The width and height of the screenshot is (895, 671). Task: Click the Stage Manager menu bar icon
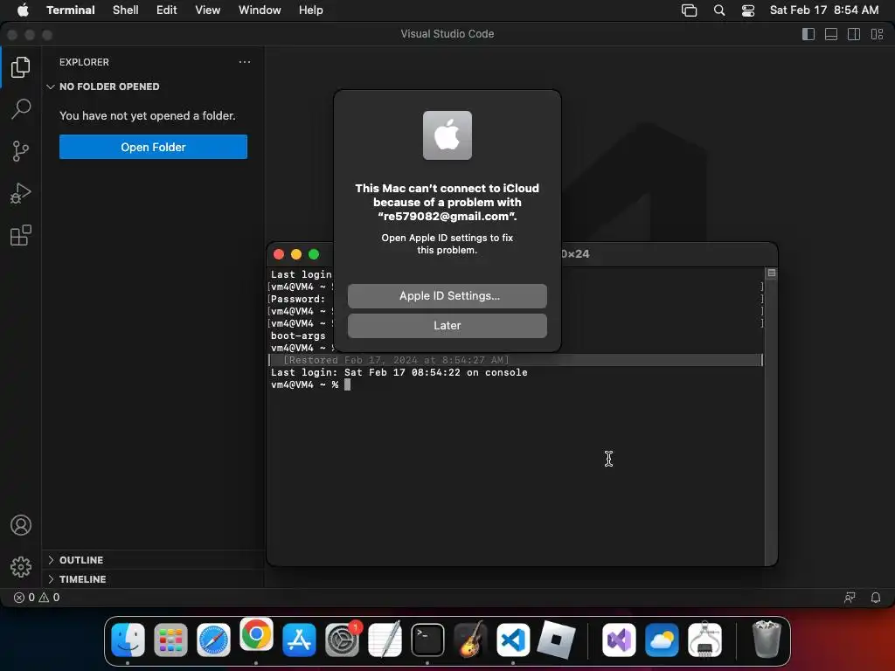[689, 10]
